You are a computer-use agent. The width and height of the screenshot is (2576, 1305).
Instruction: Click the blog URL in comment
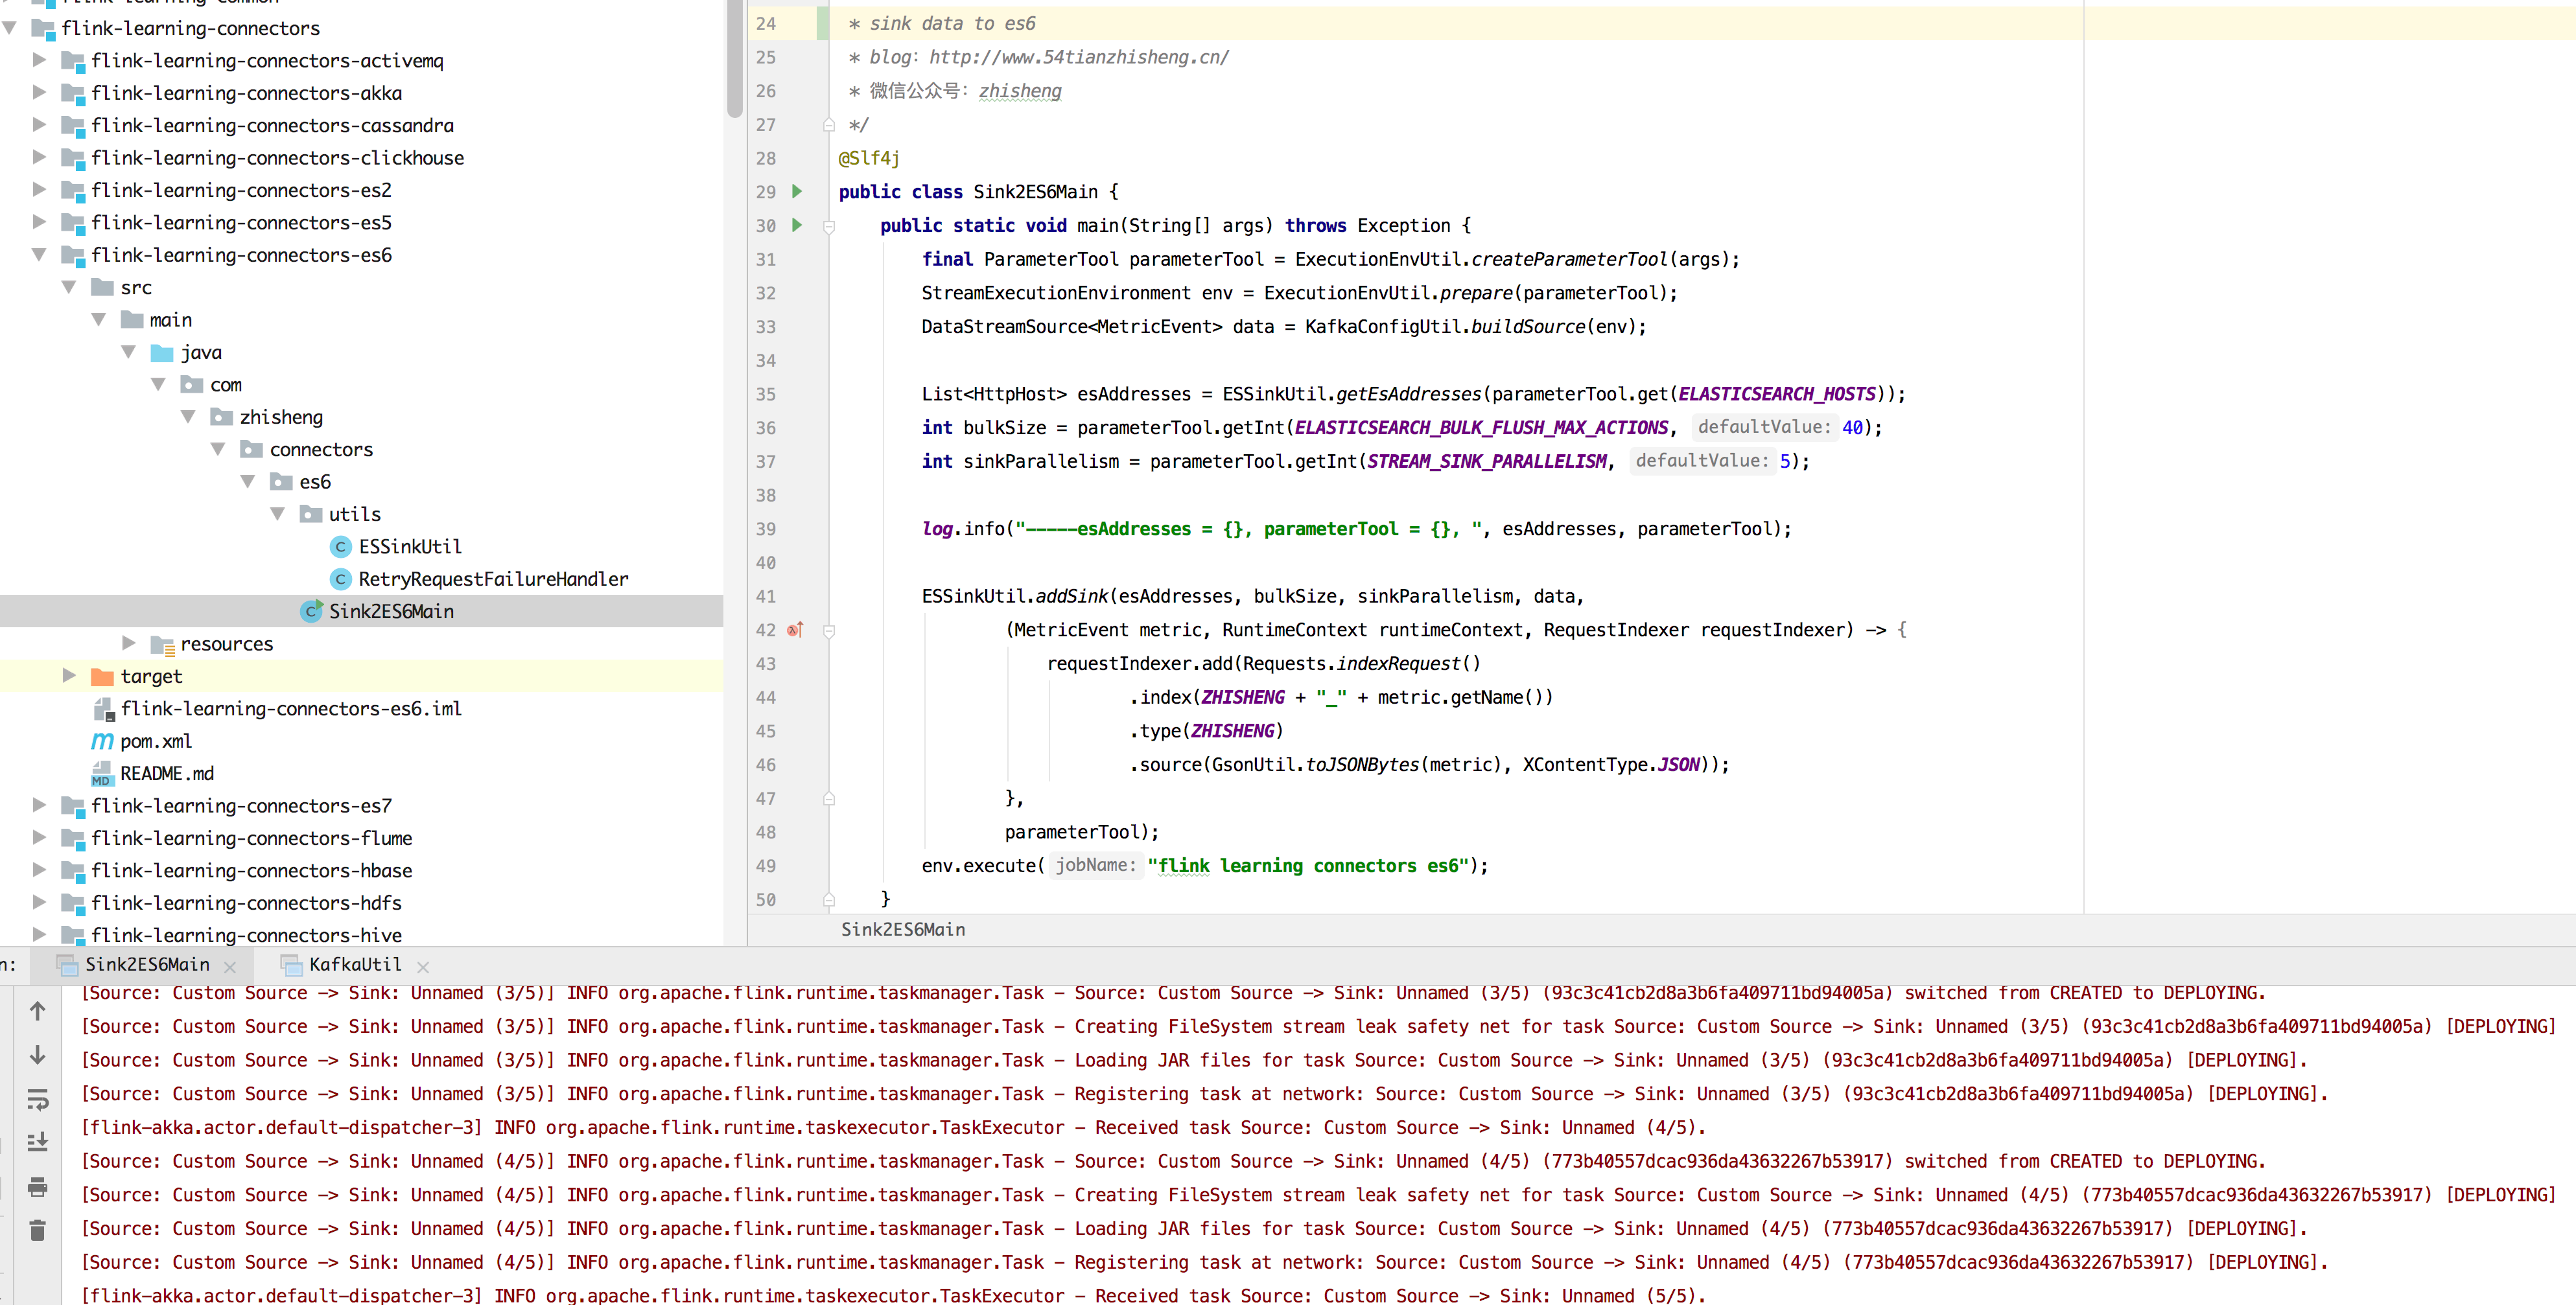pyautogui.click(x=1079, y=57)
